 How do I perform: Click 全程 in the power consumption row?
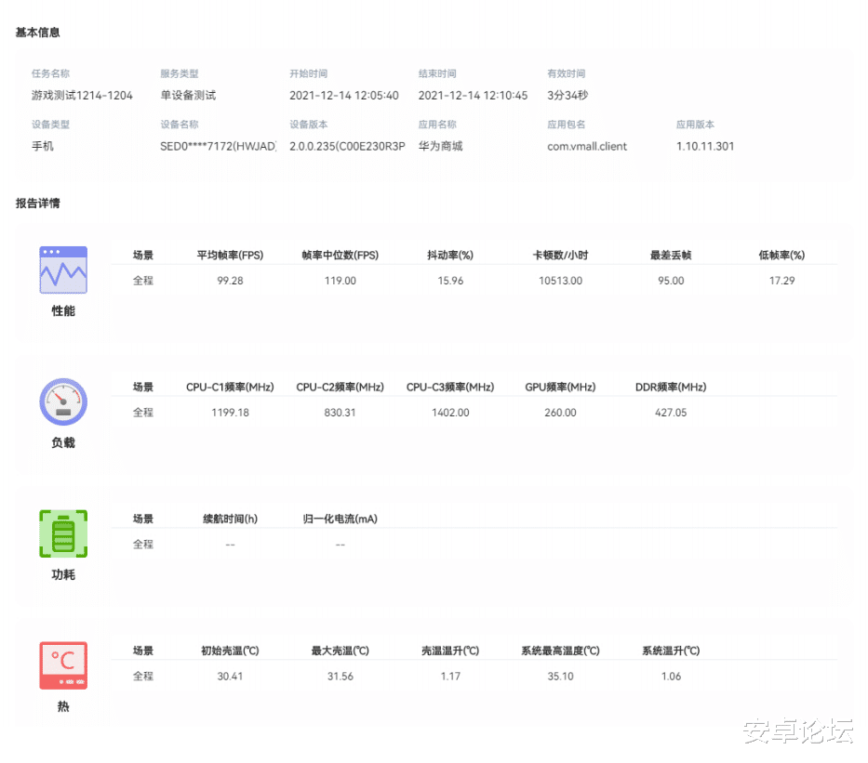(143, 544)
